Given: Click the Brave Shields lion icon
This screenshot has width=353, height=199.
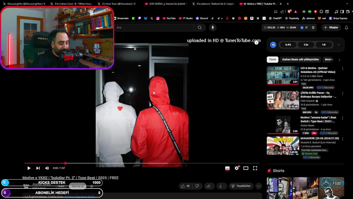Looking at the screenshot, I should [x=289, y=12].
